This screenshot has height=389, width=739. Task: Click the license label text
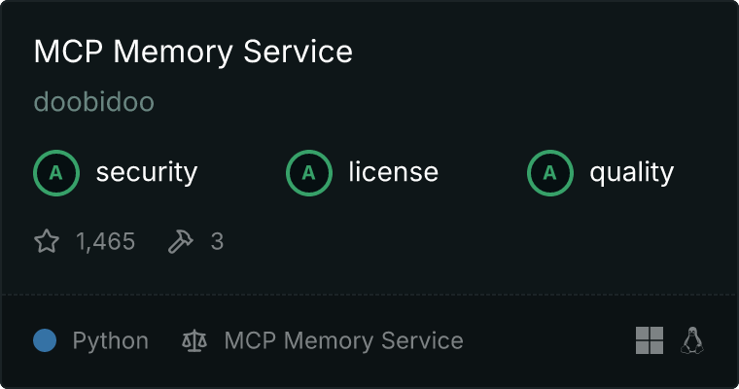(394, 171)
